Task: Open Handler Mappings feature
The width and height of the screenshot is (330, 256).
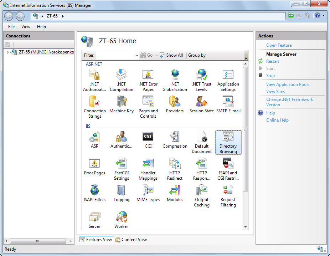Action: (148, 169)
